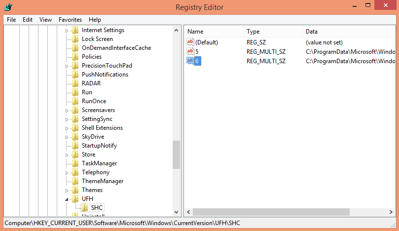Viewport: 399px width, 231px height.
Task: Select the RunOnce key in tree
Action: tap(94, 101)
